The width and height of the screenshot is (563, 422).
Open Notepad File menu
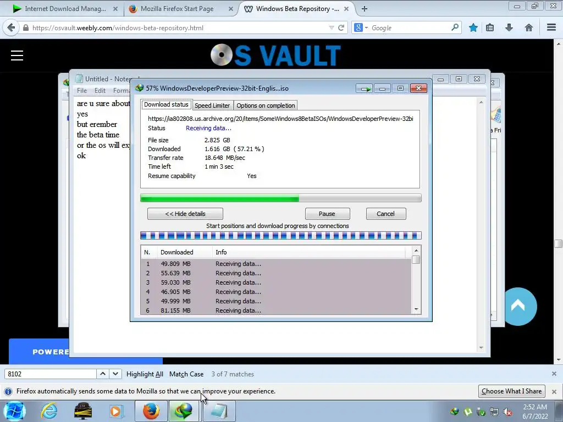82,91
